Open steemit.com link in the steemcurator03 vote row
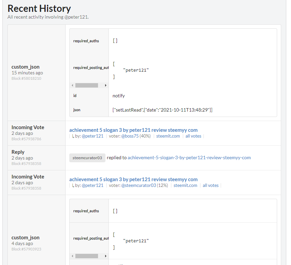 (185, 186)
